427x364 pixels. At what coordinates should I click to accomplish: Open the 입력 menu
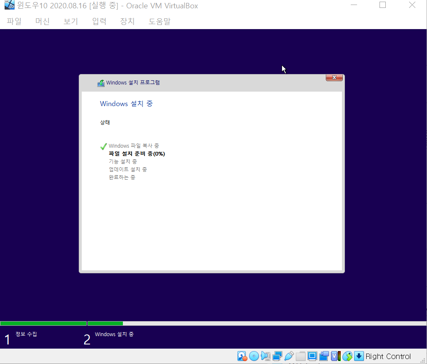pyautogui.click(x=99, y=21)
